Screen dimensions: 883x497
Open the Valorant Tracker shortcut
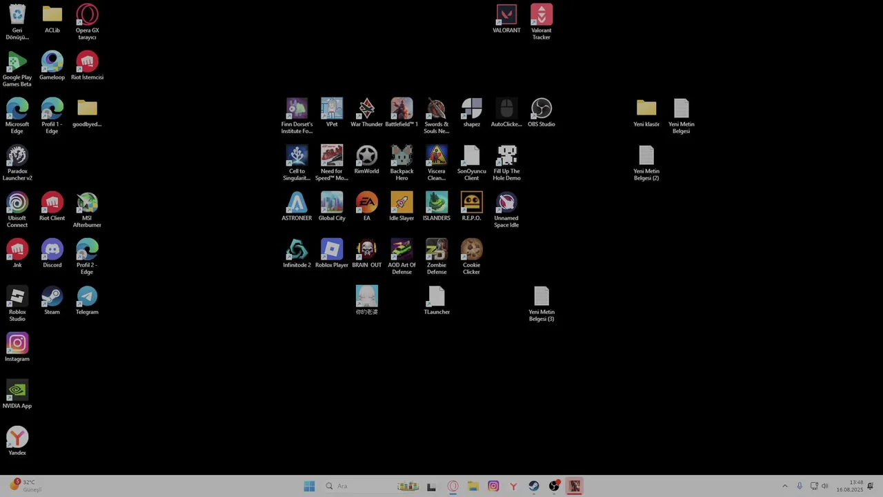542,15
